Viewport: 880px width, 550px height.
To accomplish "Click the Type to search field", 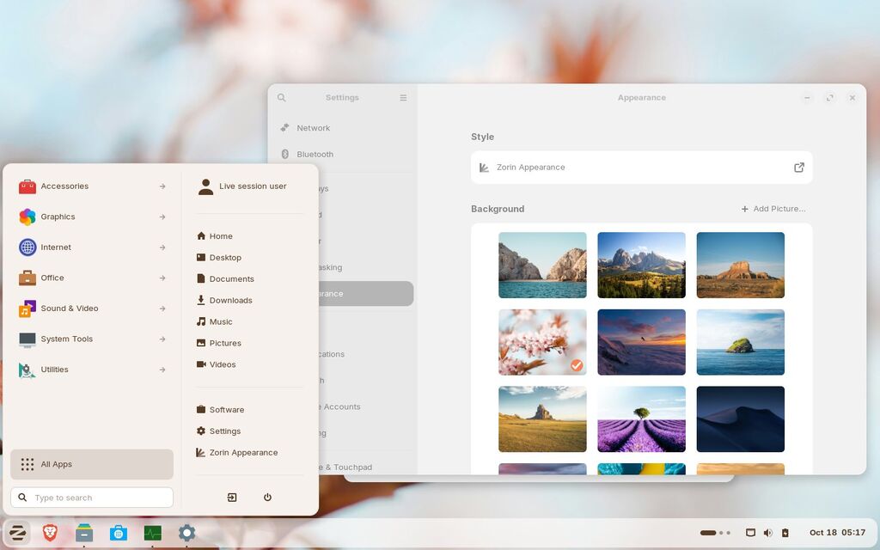I will pyautogui.click(x=92, y=498).
